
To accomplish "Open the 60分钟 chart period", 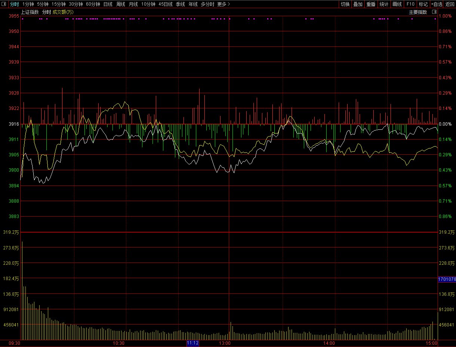I will [x=93, y=4].
